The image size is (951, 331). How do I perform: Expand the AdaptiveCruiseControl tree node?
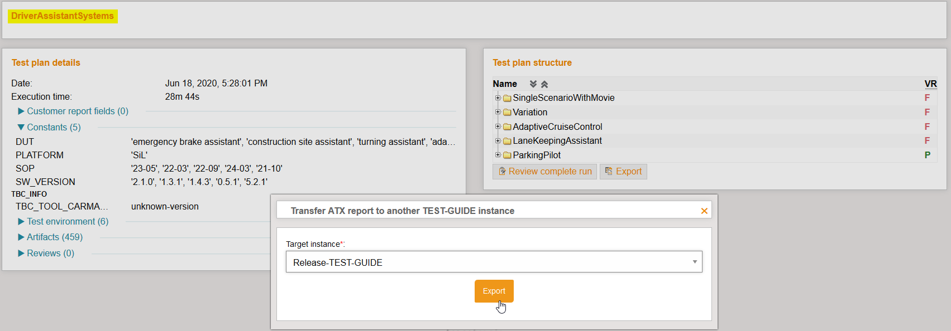pyautogui.click(x=498, y=126)
